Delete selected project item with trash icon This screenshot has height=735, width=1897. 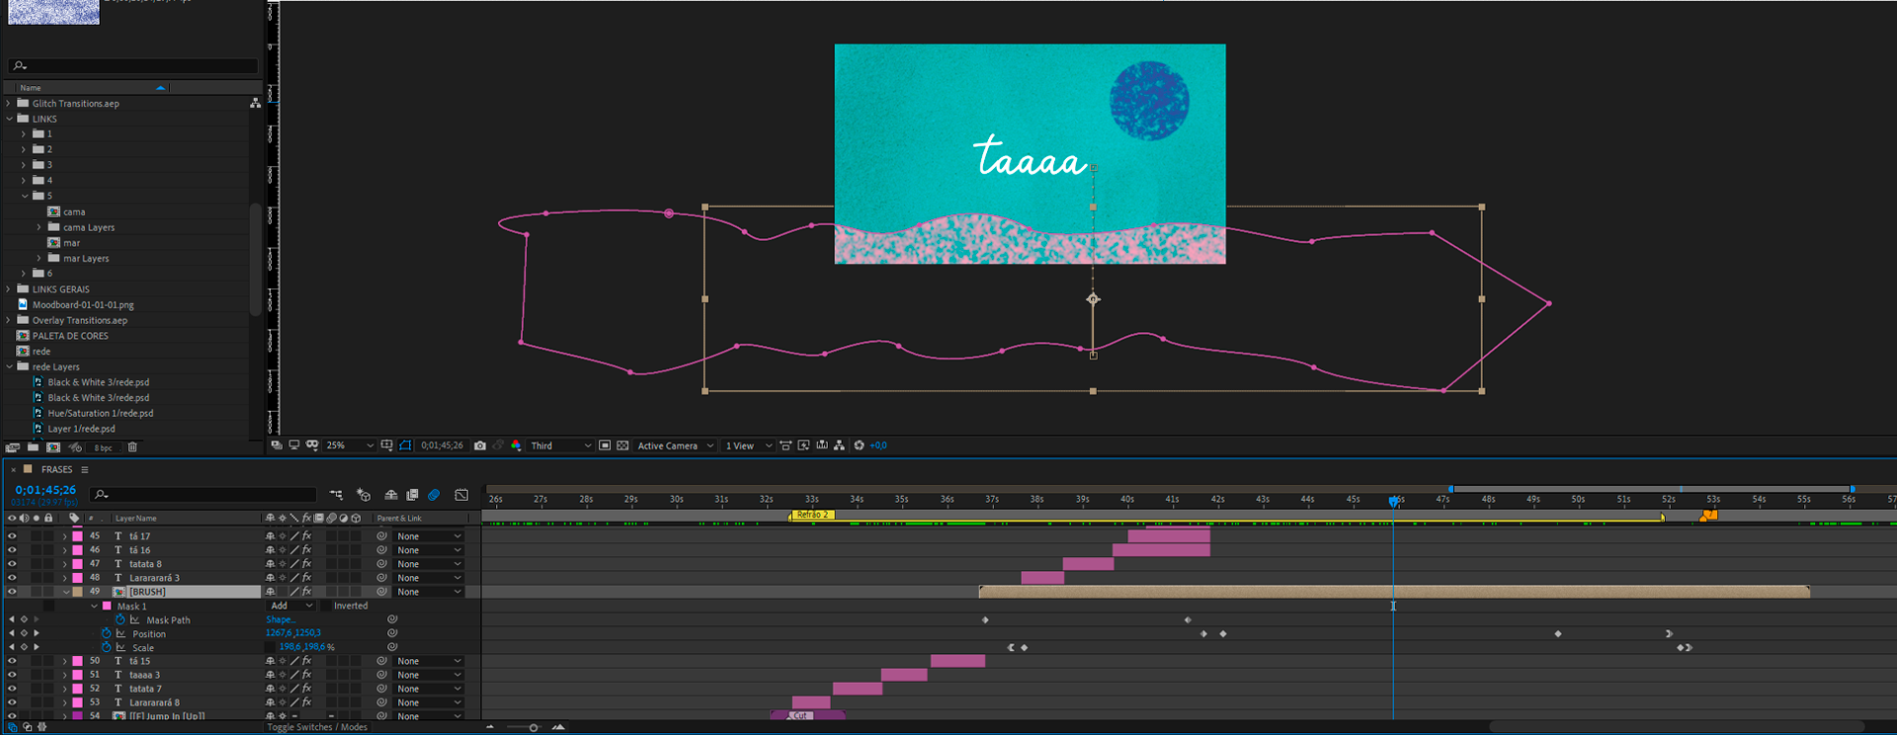coord(132,448)
